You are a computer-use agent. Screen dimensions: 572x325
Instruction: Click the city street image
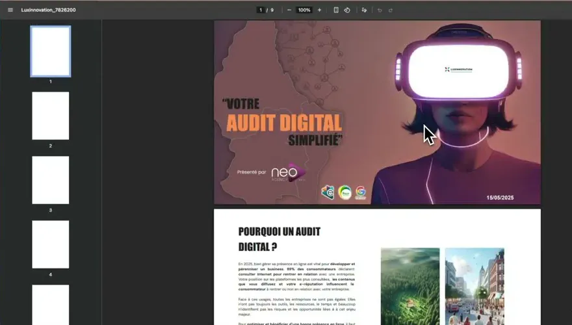[x=474, y=287]
